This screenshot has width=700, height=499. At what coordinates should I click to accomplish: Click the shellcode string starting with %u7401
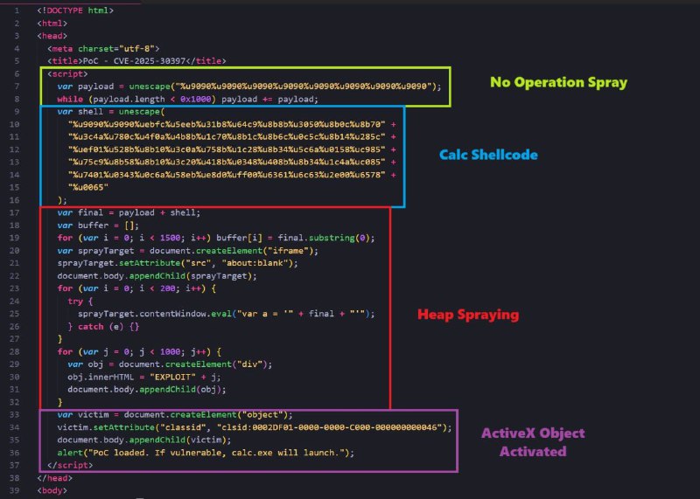click(x=227, y=175)
